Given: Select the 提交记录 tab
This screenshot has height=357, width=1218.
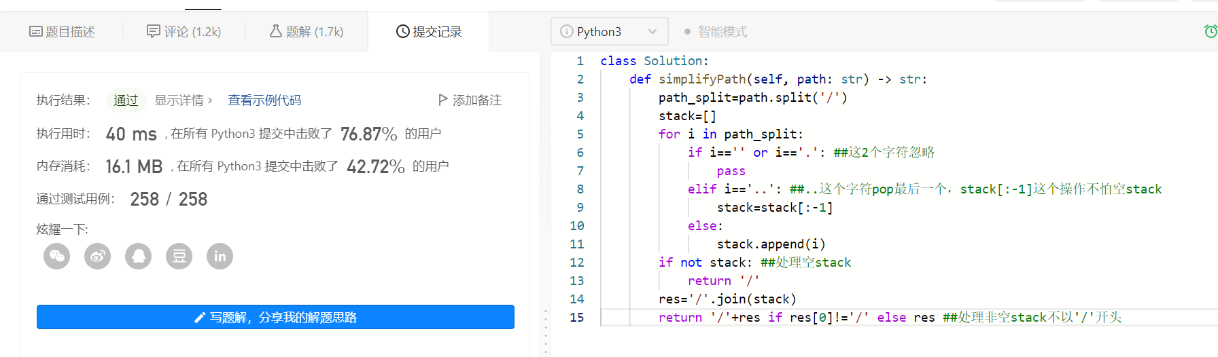Looking at the screenshot, I should pos(429,32).
